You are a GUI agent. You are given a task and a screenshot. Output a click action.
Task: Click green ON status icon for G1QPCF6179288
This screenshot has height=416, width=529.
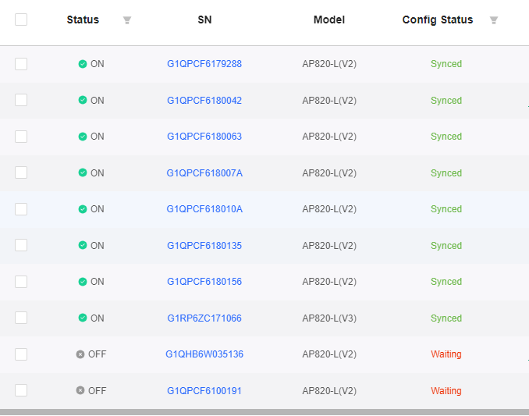pyautogui.click(x=83, y=64)
